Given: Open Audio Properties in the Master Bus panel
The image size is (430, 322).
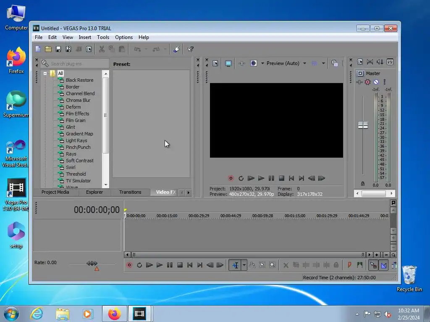Looking at the screenshot, I should coord(360,62).
